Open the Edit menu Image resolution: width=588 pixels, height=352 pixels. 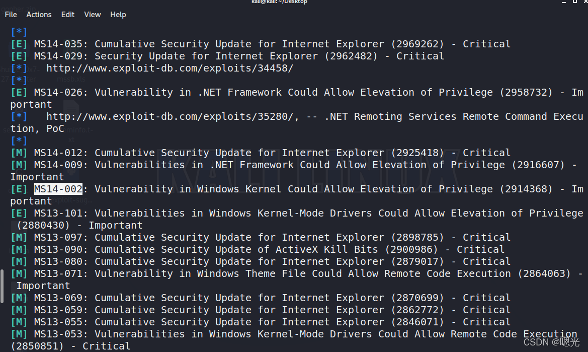click(68, 15)
